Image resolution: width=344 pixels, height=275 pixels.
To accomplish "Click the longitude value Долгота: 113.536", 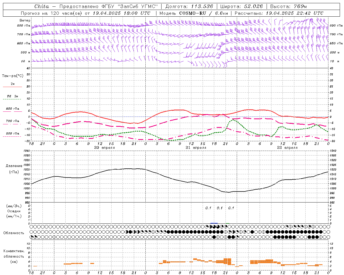I will coord(189,6).
